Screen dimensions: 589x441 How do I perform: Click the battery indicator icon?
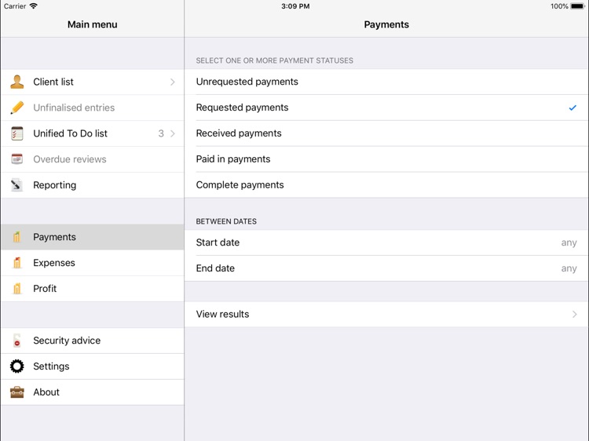pyautogui.click(x=577, y=6)
